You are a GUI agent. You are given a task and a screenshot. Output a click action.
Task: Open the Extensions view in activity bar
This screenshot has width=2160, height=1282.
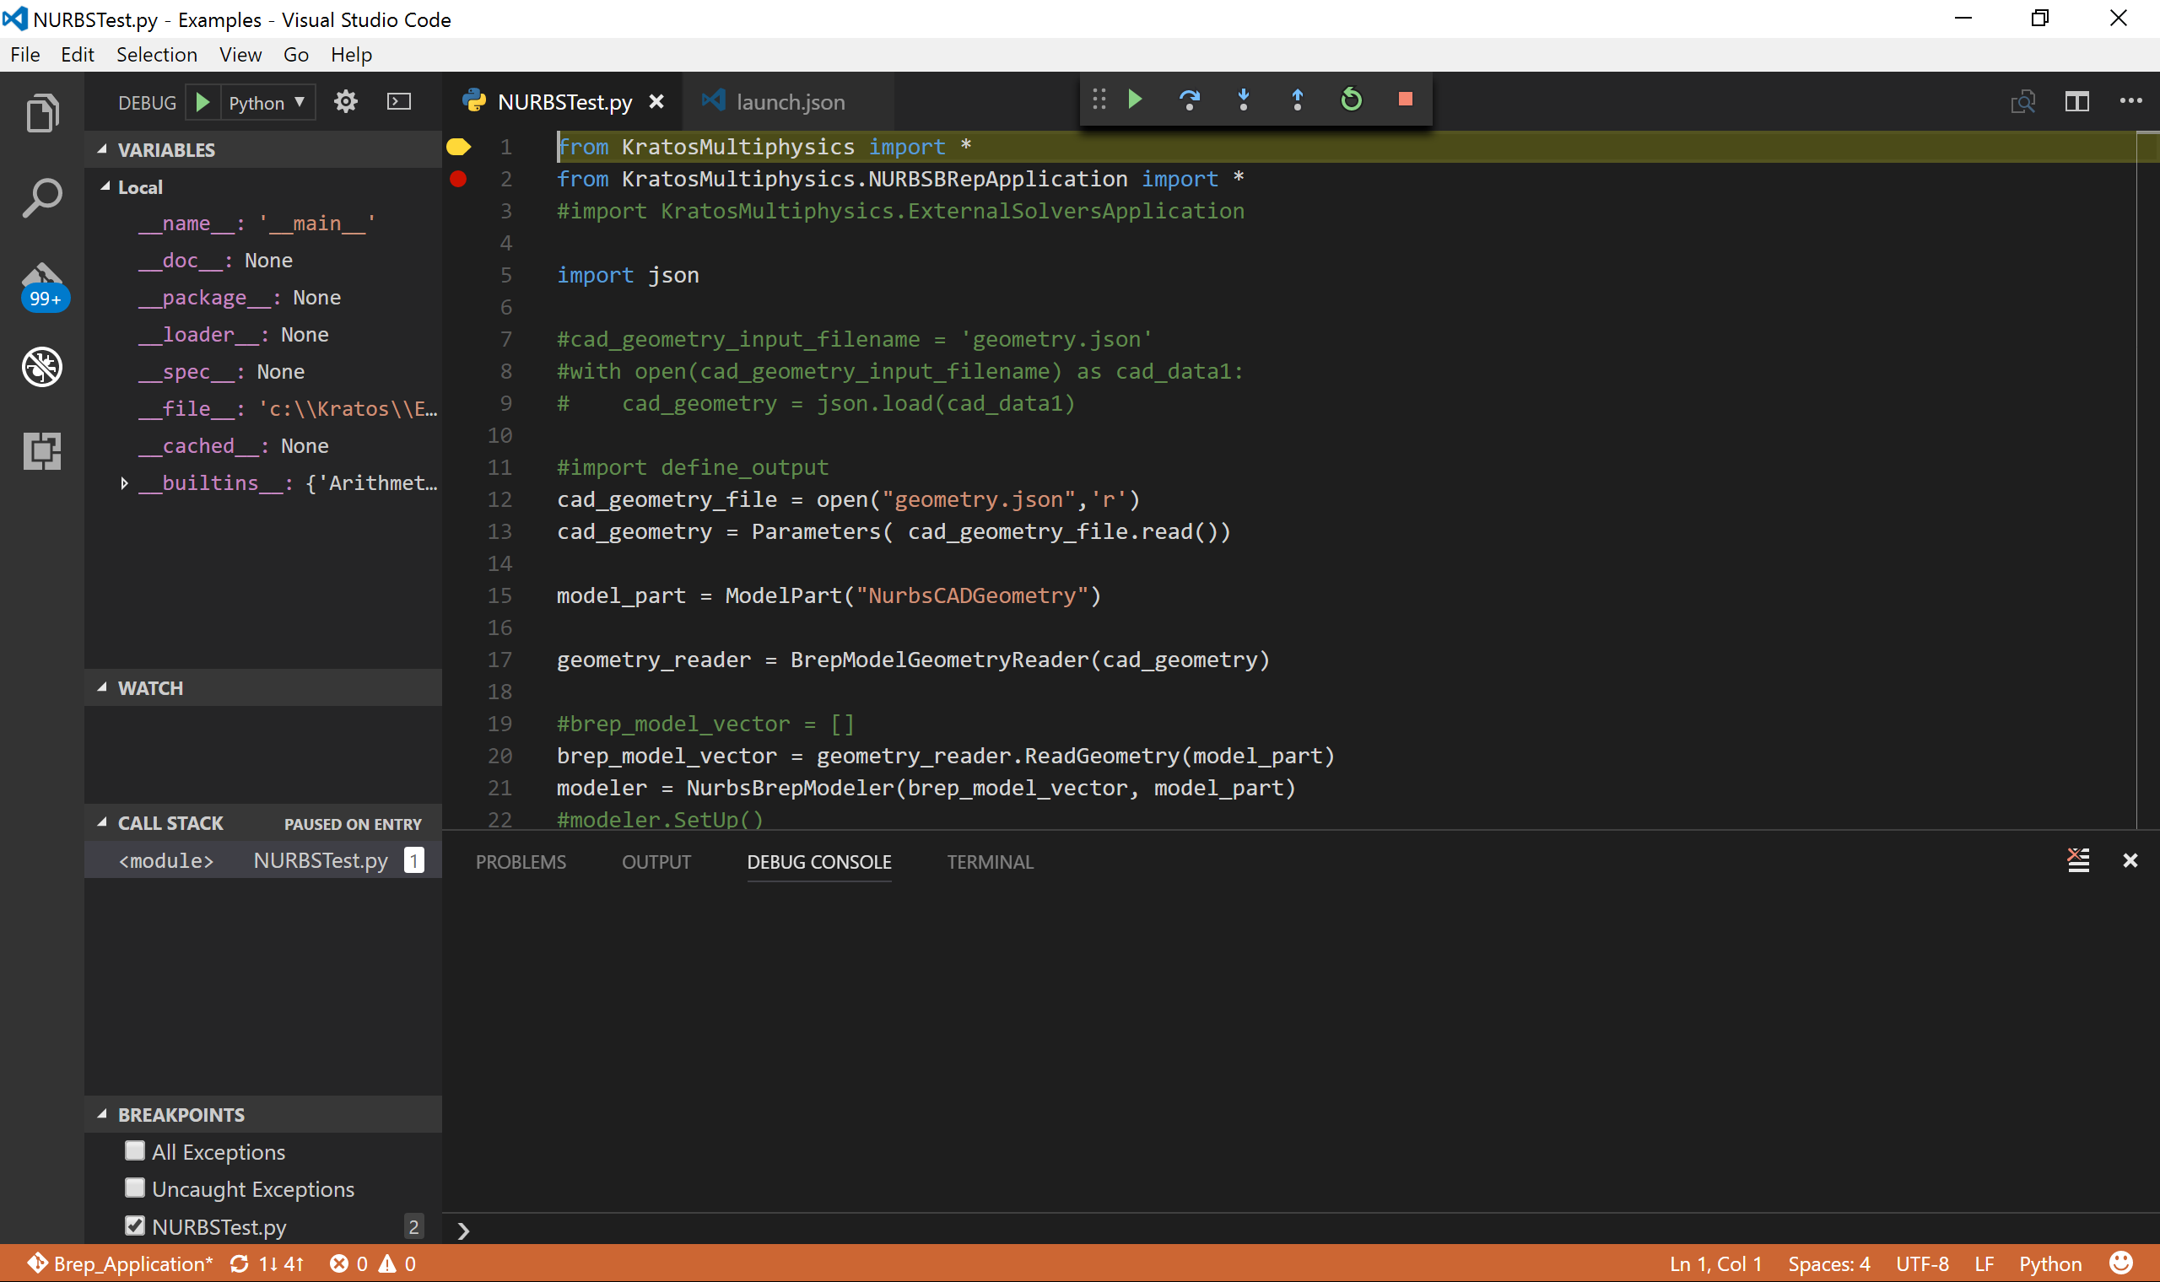[41, 451]
